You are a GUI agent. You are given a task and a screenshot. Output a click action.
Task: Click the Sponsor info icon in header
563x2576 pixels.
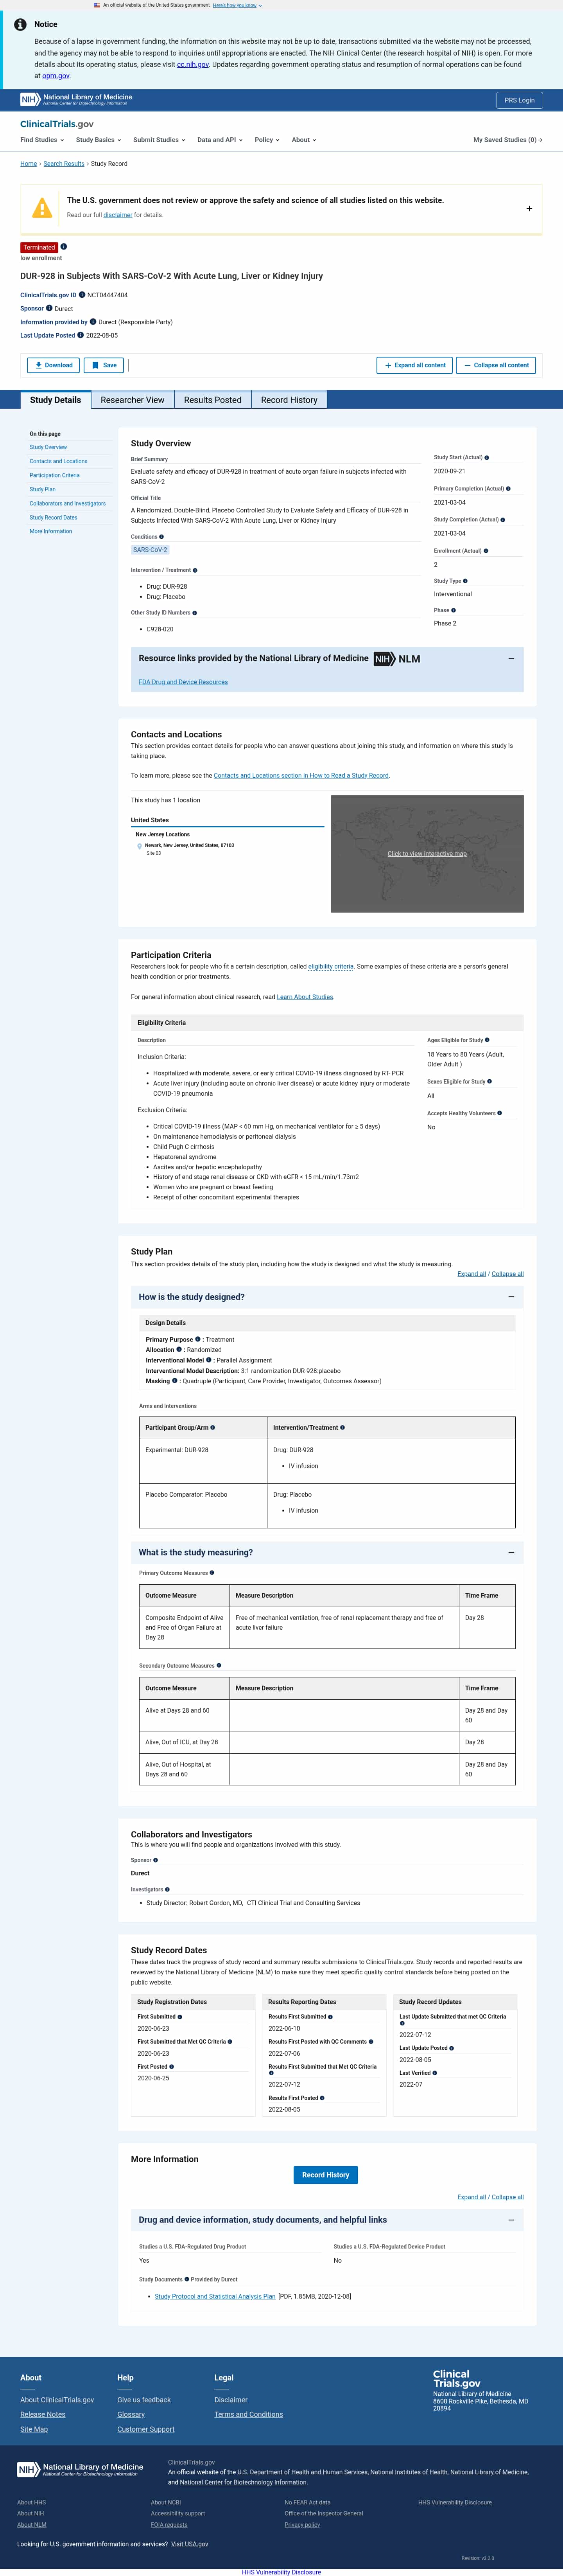click(49, 308)
